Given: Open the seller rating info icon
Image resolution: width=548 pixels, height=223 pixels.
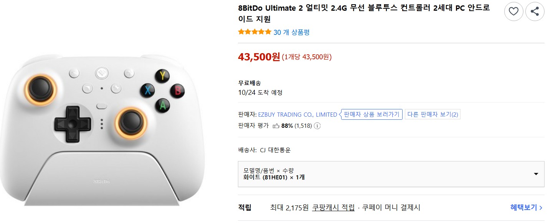Looking at the screenshot, I should click(x=317, y=125).
